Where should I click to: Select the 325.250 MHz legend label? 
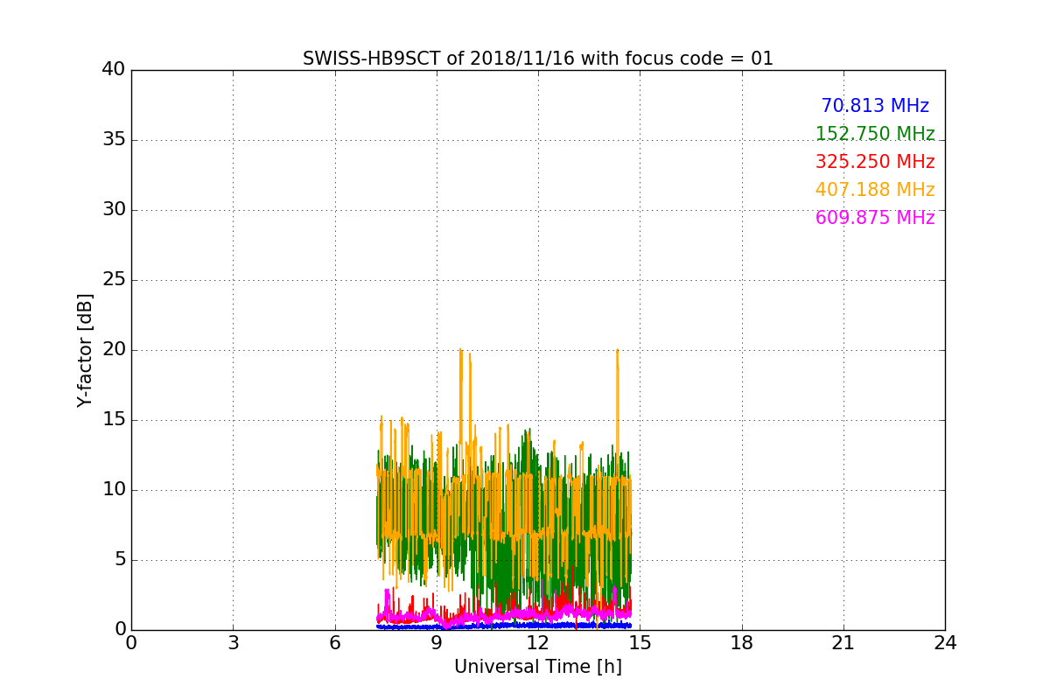[x=875, y=162]
